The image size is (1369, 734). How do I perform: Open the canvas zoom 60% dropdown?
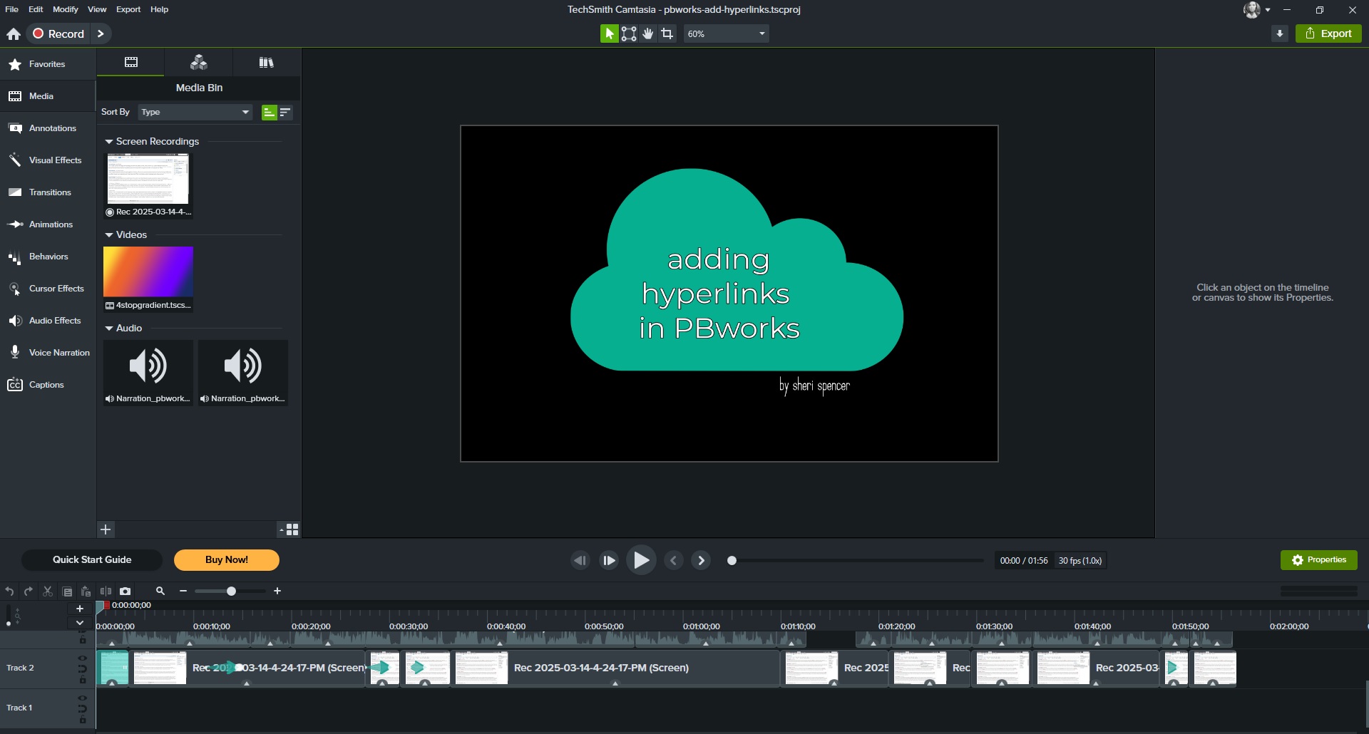(x=726, y=33)
